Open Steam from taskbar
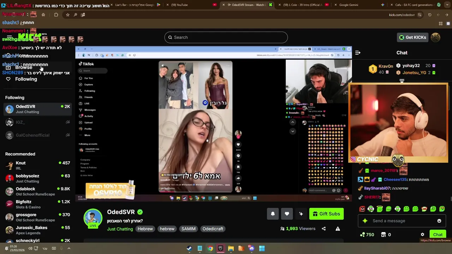 coord(190,248)
